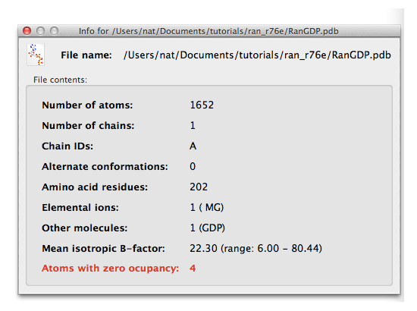Screen dimensions: 417x311
Task: Select the red zero occupancy count 4
Action: pyautogui.click(x=193, y=269)
